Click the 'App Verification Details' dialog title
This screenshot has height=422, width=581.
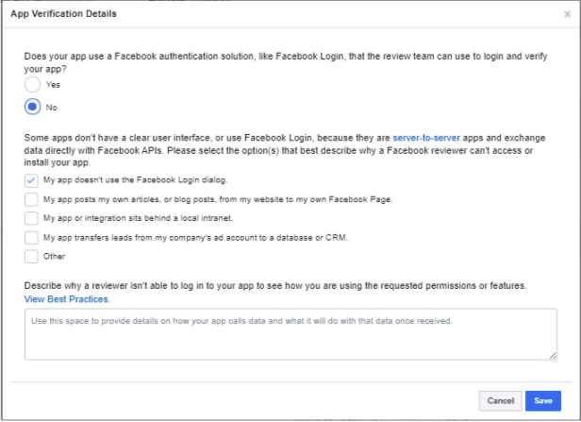(x=63, y=14)
